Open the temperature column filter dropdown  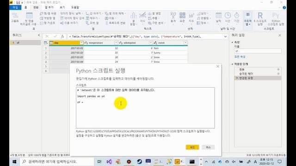(x=116, y=43)
